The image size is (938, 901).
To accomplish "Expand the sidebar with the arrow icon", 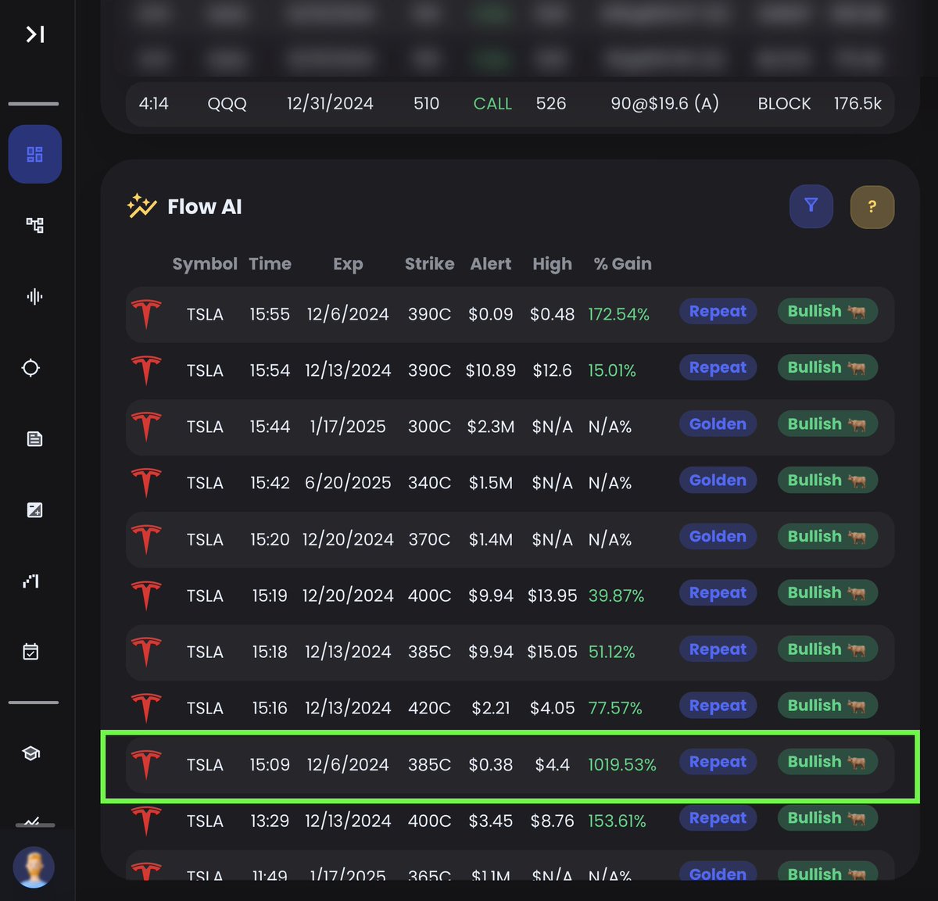I will (x=35, y=34).
